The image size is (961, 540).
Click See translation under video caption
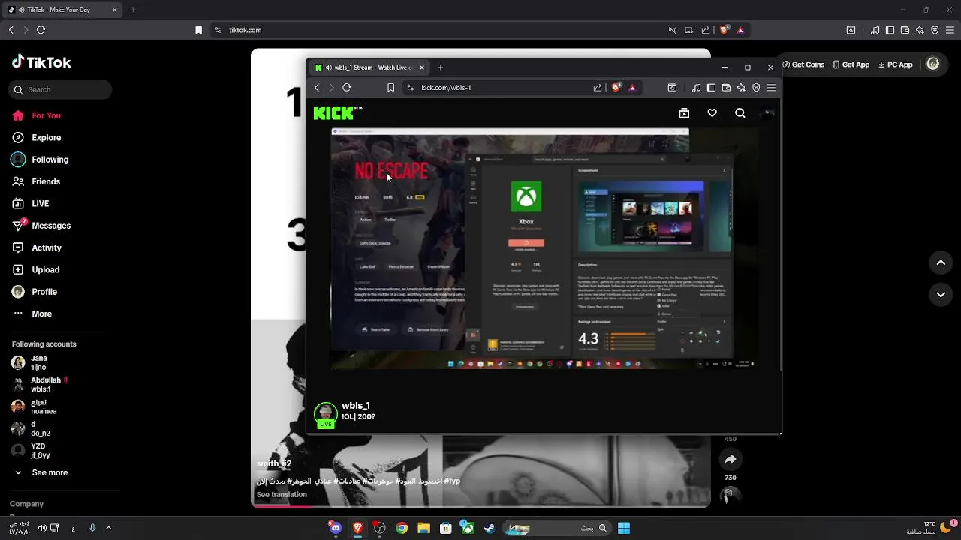coord(282,495)
